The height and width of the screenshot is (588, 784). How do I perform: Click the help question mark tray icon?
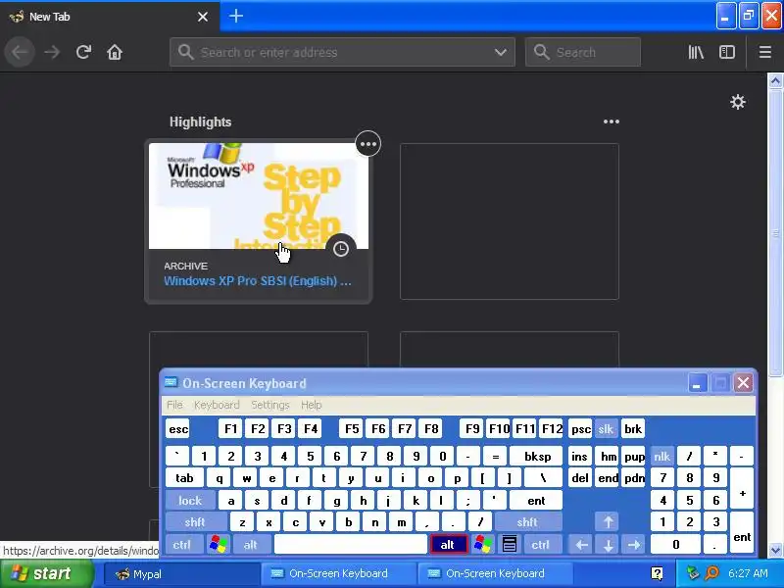coord(657,573)
